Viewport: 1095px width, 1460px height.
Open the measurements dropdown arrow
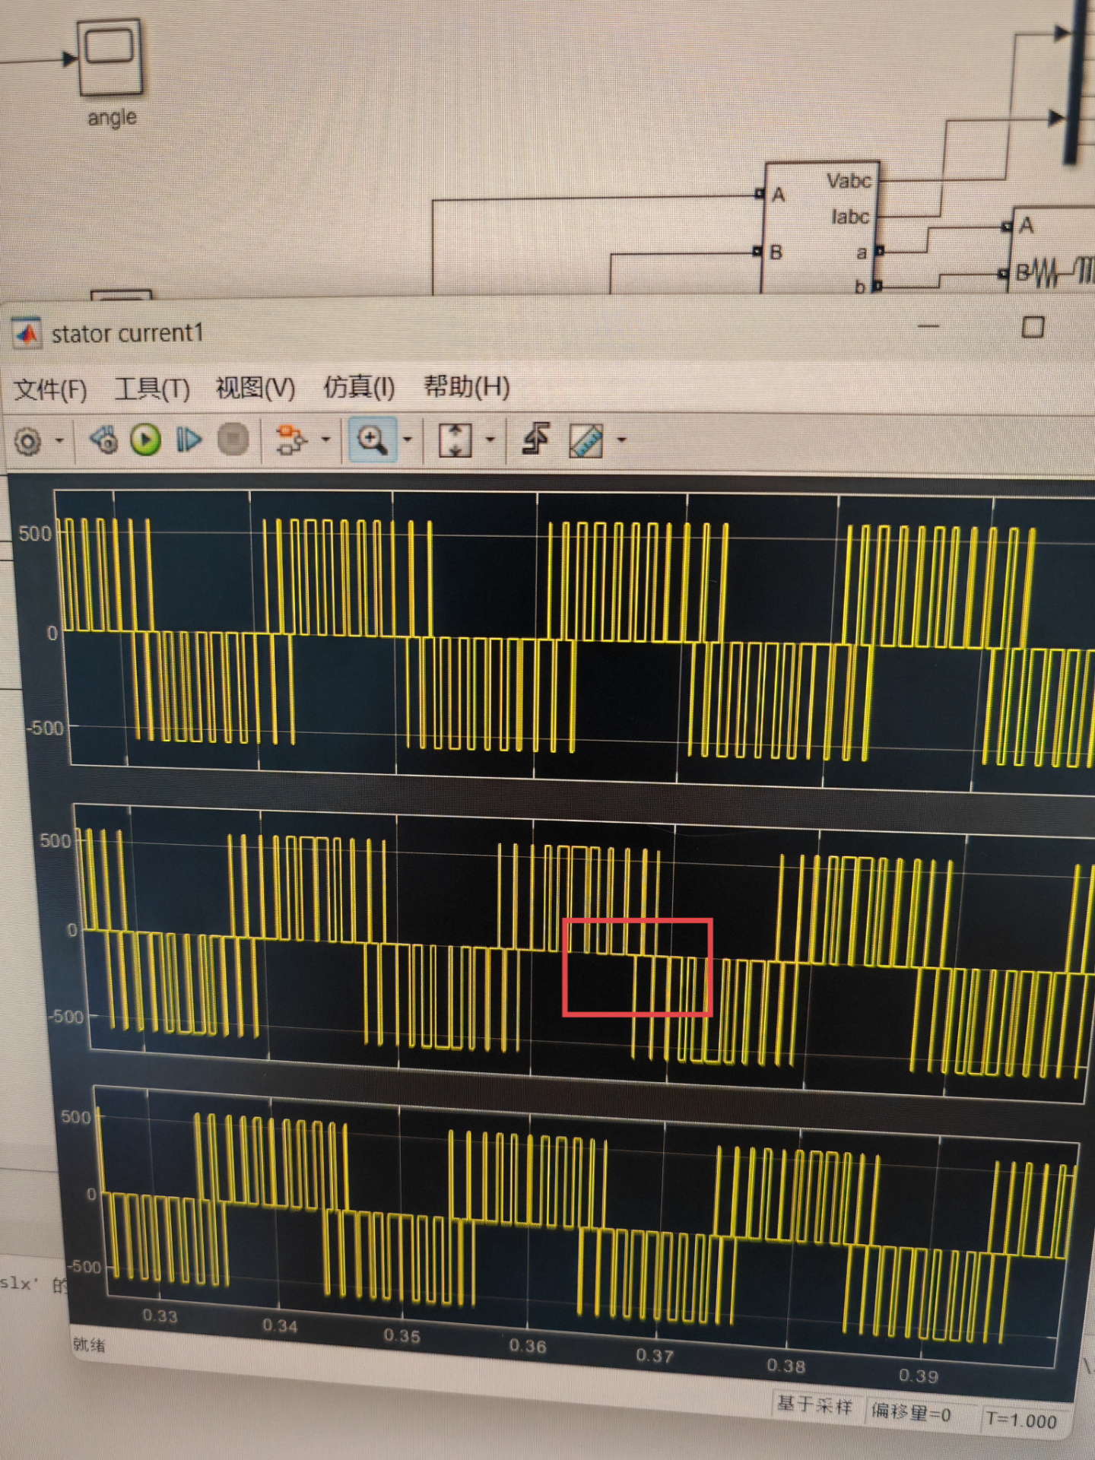[x=621, y=440]
